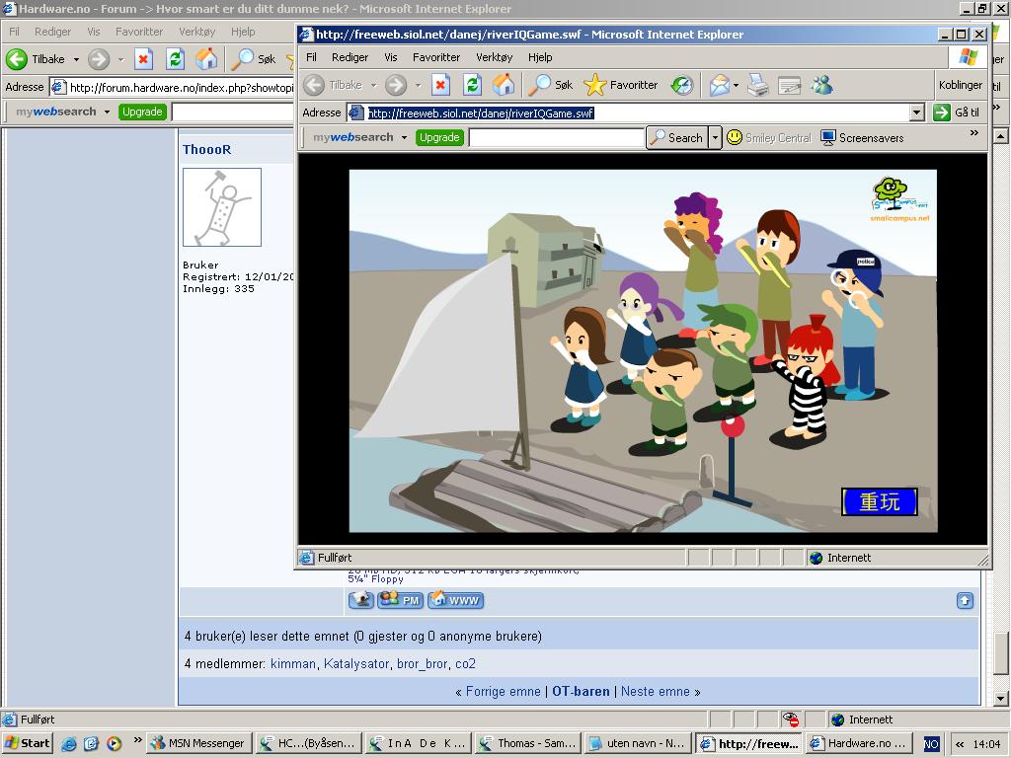Open Vis menu in front IE window

(x=391, y=57)
